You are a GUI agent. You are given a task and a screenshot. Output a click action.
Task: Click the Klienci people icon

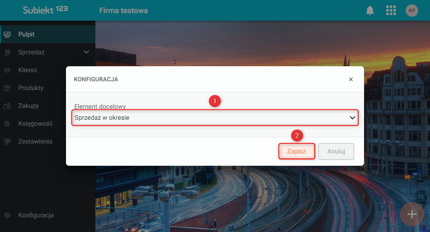coord(7,70)
